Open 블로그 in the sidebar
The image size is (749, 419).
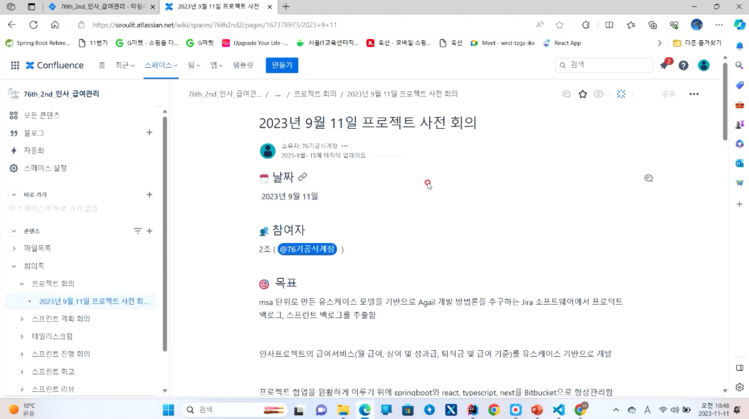point(34,133)
